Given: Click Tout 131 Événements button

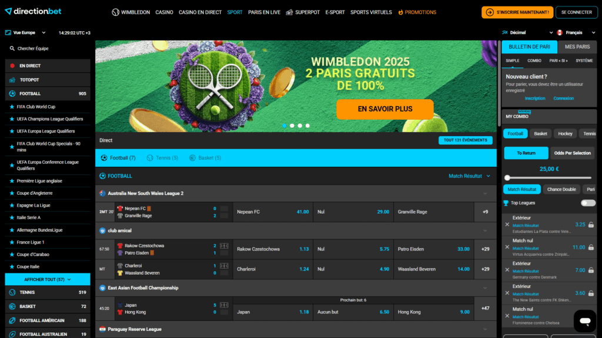Looking at the screenshot, I should [466, 140].
